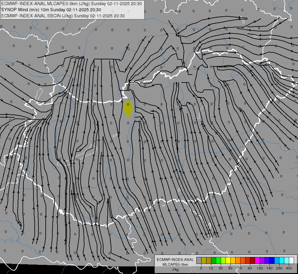Image resolution: width=298 pixels, height=274 pixels.
Task: Click the 21.8 value on the map
Action: pos(9,157)
